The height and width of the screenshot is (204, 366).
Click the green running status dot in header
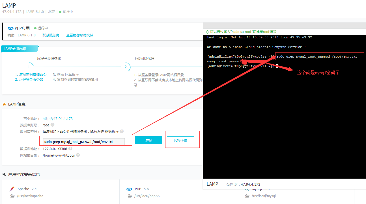(60, 12)
